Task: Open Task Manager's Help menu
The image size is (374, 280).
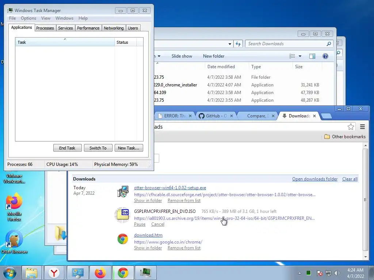Action: point(83,18)
